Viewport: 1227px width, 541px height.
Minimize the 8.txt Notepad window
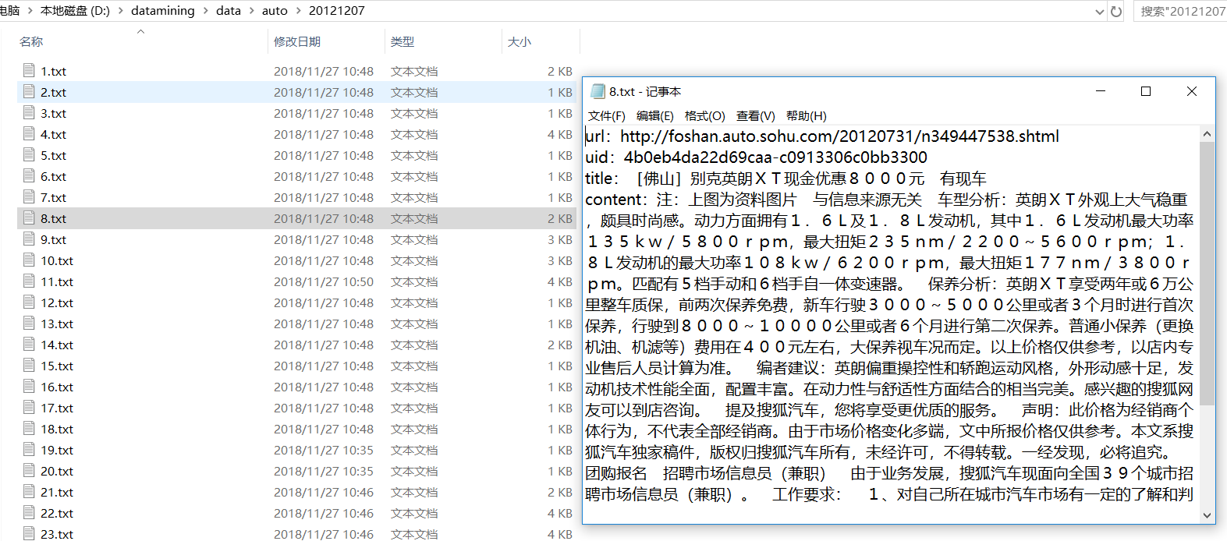pos(1101,91)
